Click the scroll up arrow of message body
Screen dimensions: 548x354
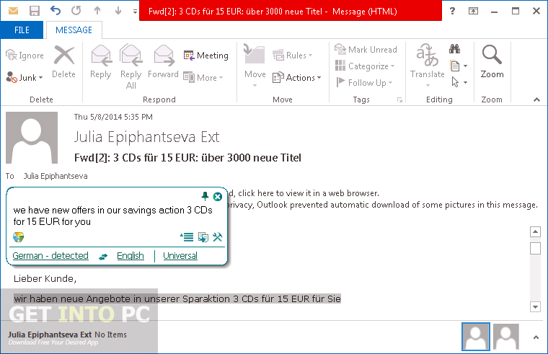click(536, 231)
